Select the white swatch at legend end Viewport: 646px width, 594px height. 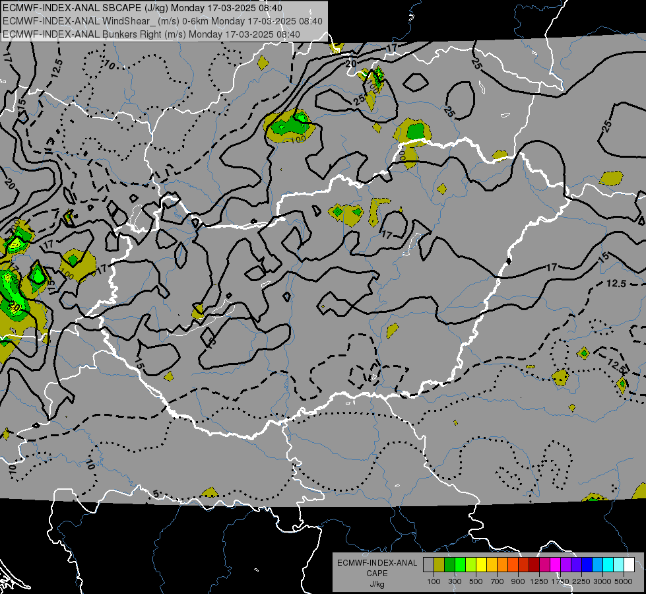[x=630, y=565]
